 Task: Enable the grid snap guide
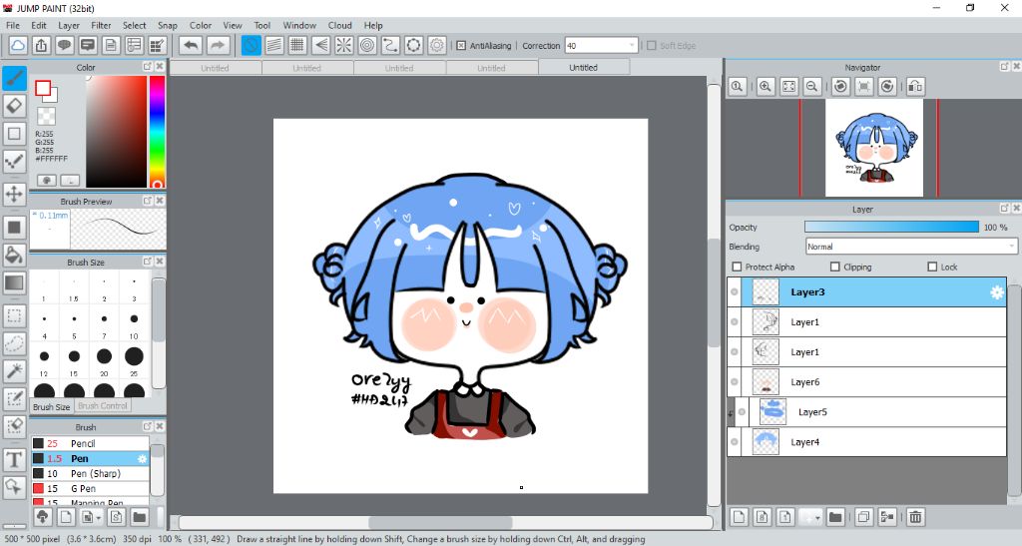pos(297,46)
